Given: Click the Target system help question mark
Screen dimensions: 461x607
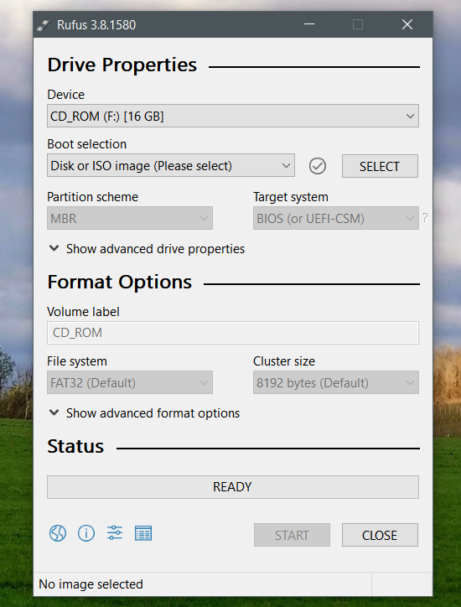Looking at the screenshot, I should 425,218.
